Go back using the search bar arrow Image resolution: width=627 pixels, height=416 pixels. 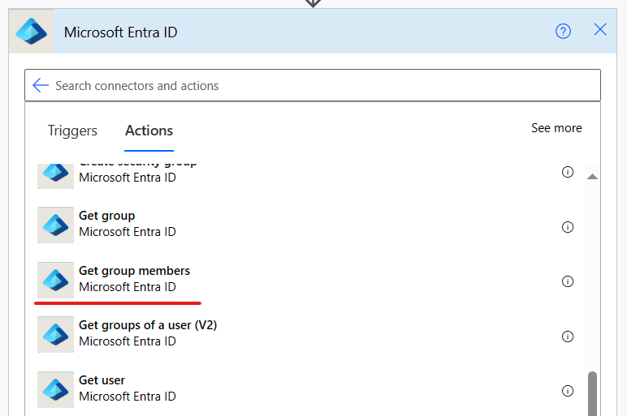coord(41,85)
